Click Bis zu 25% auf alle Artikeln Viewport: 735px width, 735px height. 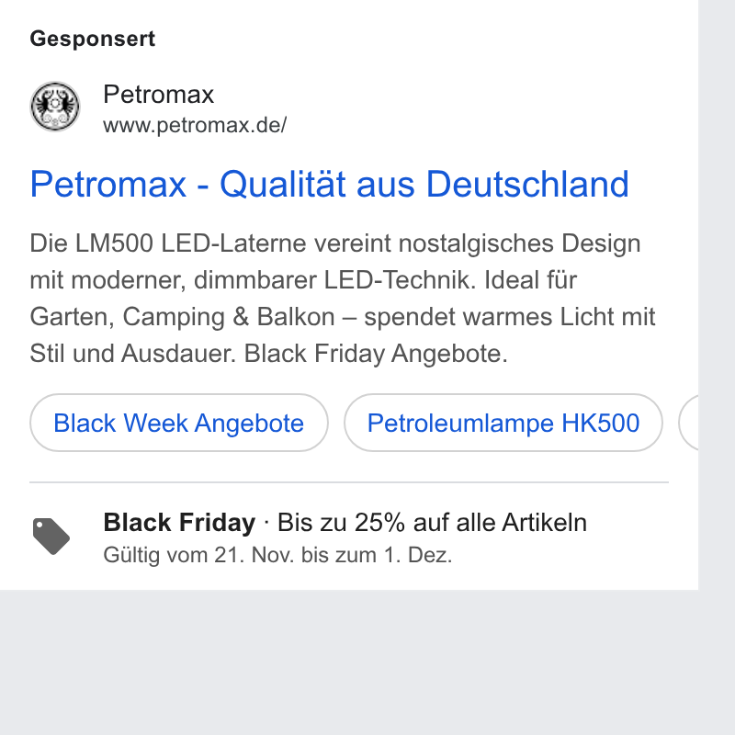point(432,522)
